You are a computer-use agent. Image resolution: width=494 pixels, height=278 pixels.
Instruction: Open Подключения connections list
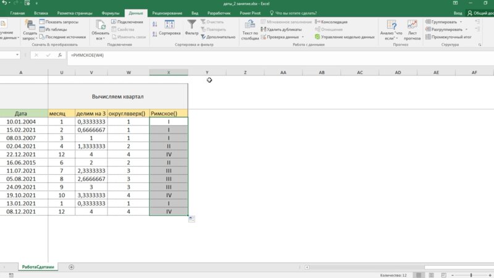coord(127,22)
